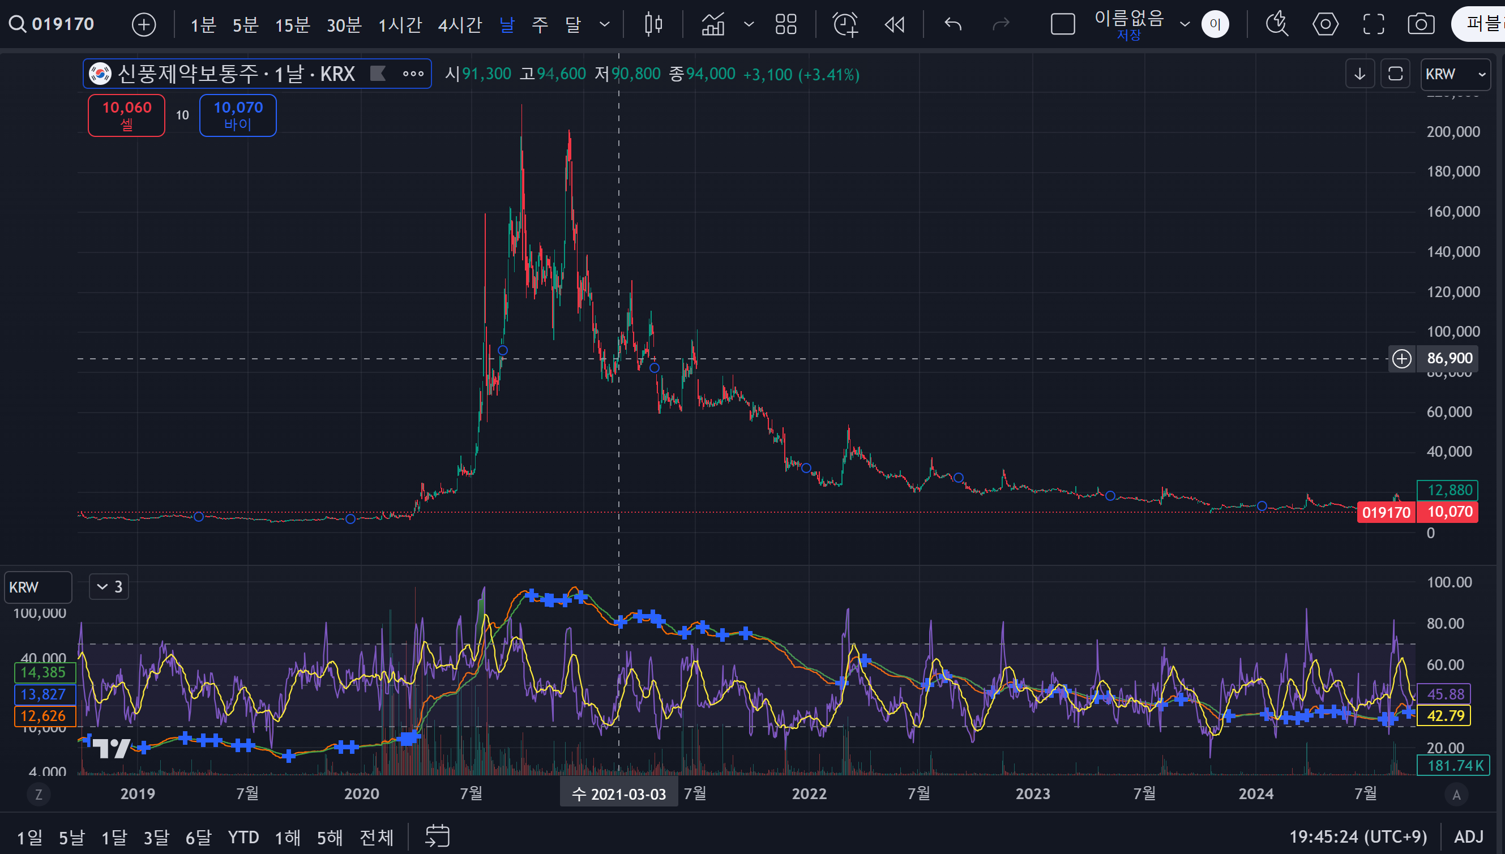
Task: Open the indicators icon
Action: point(713,25)
